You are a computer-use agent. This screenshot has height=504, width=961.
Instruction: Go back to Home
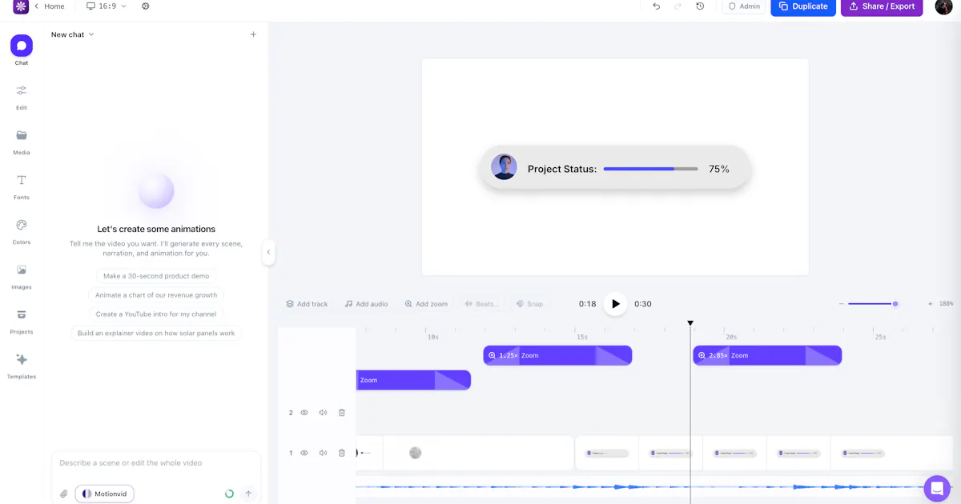click(x=50, y=6)
